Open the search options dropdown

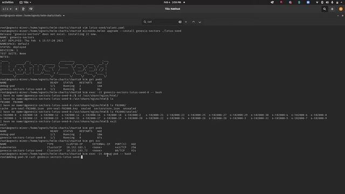point(186,22)
